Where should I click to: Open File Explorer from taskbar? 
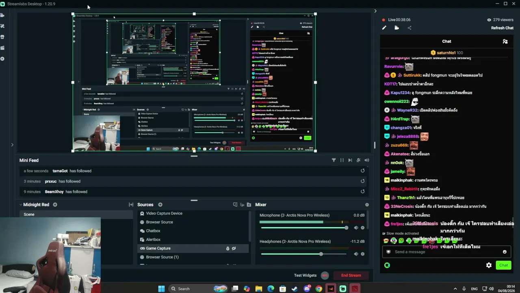(259, 289)
